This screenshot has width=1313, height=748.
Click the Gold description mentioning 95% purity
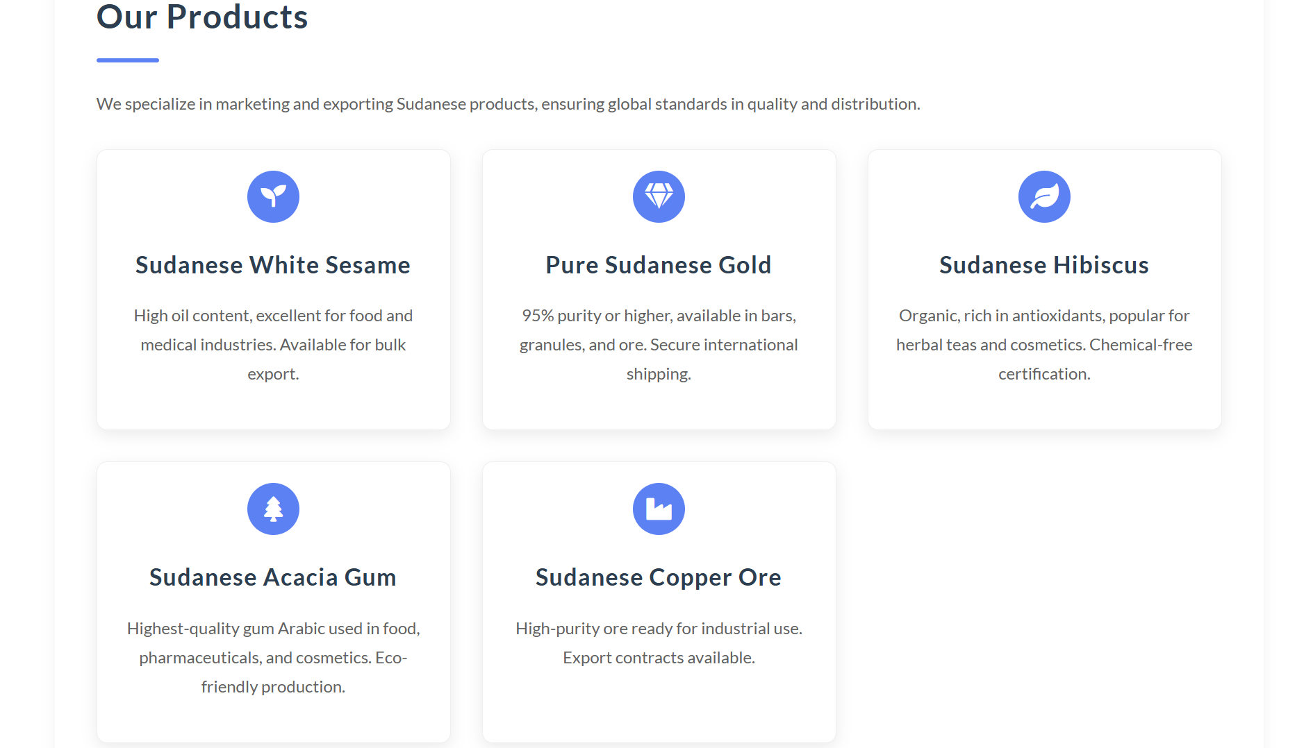pyautogui.click(x=659, y=345)
